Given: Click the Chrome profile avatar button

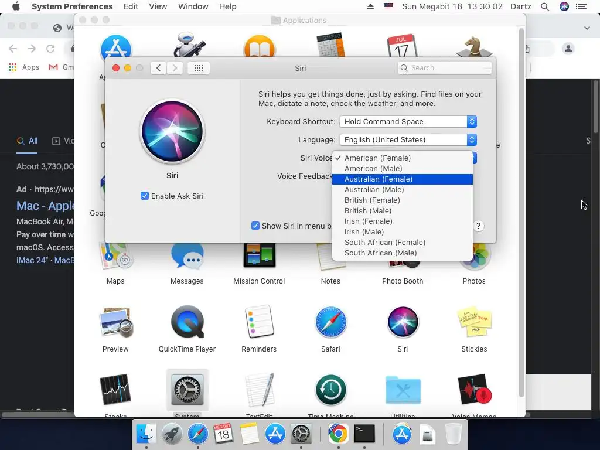Looking at the screenshot, I should [568, 49].
